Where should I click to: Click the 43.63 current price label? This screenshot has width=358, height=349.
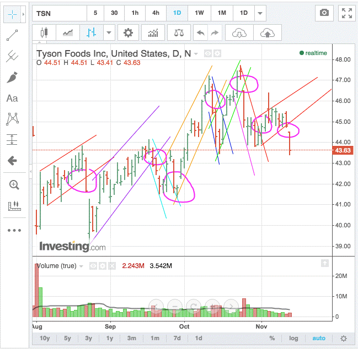[343, 150]
